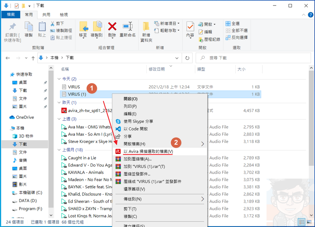Click the red 刪除 delete icon
Image resolution: width=315 pixels, height=227 pixels.
point(112,26)
